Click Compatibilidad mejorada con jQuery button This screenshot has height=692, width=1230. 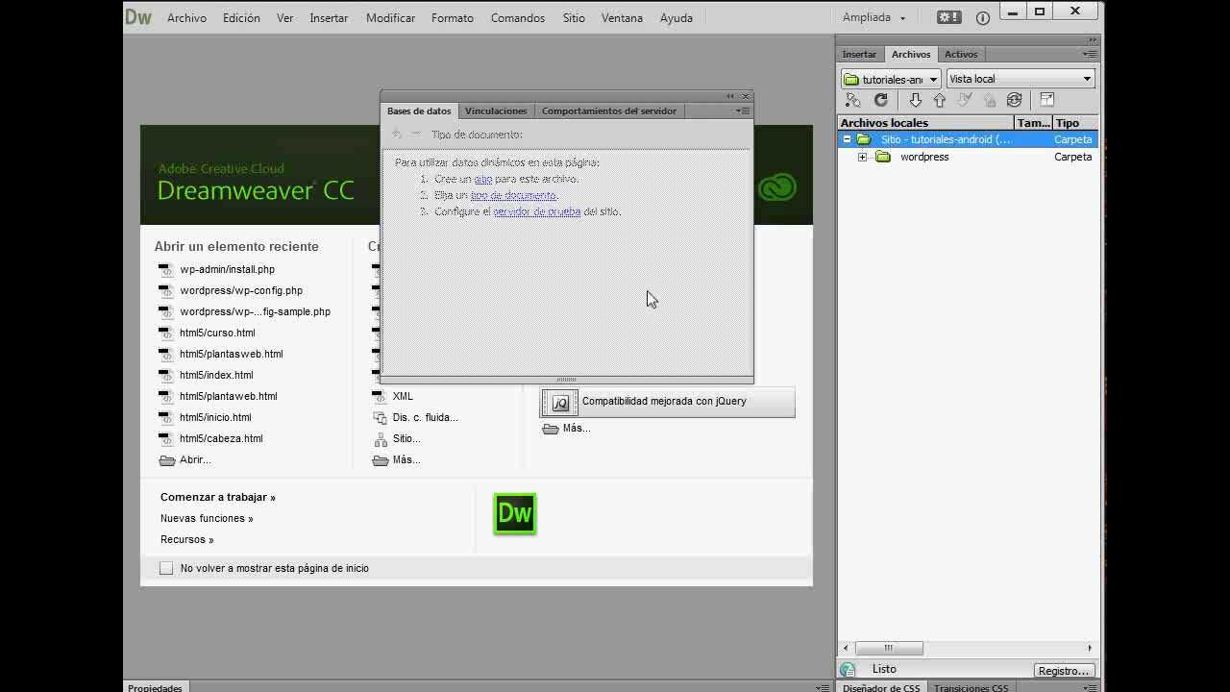(668, 402)
